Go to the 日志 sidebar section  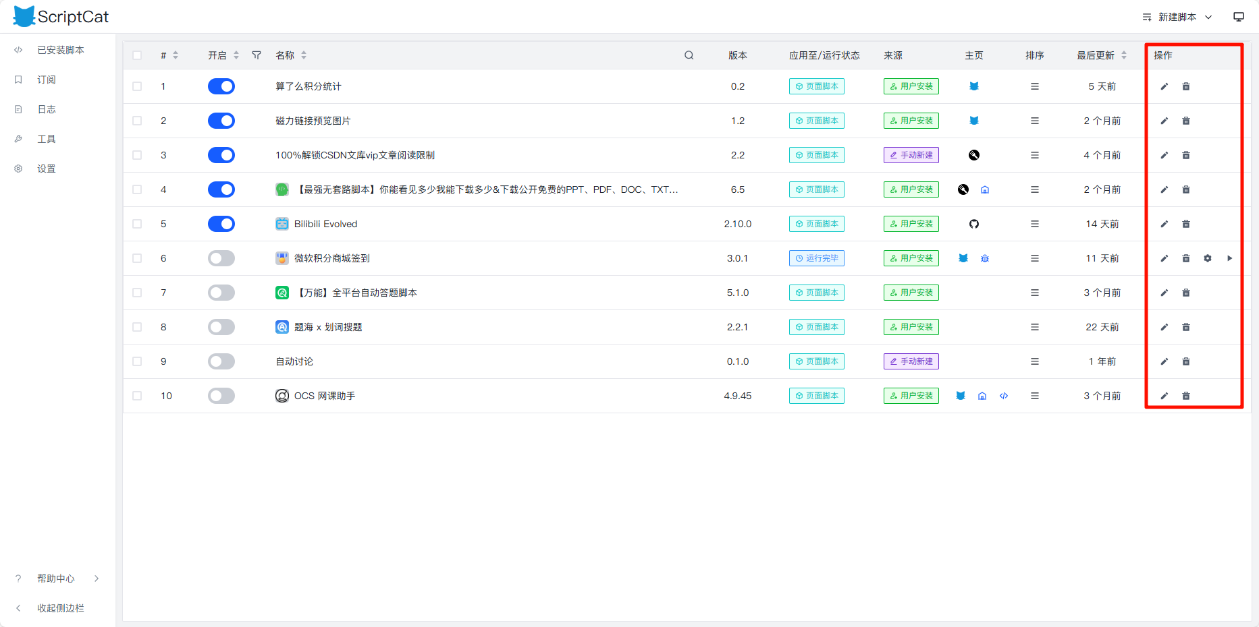[x=46, y=109]
